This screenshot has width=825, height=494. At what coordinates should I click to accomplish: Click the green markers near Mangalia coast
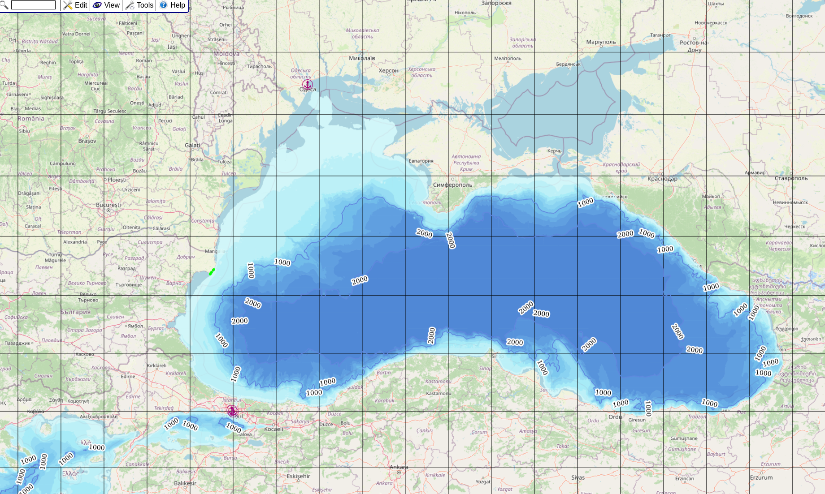pyautogui.click(x=212, y=271)
